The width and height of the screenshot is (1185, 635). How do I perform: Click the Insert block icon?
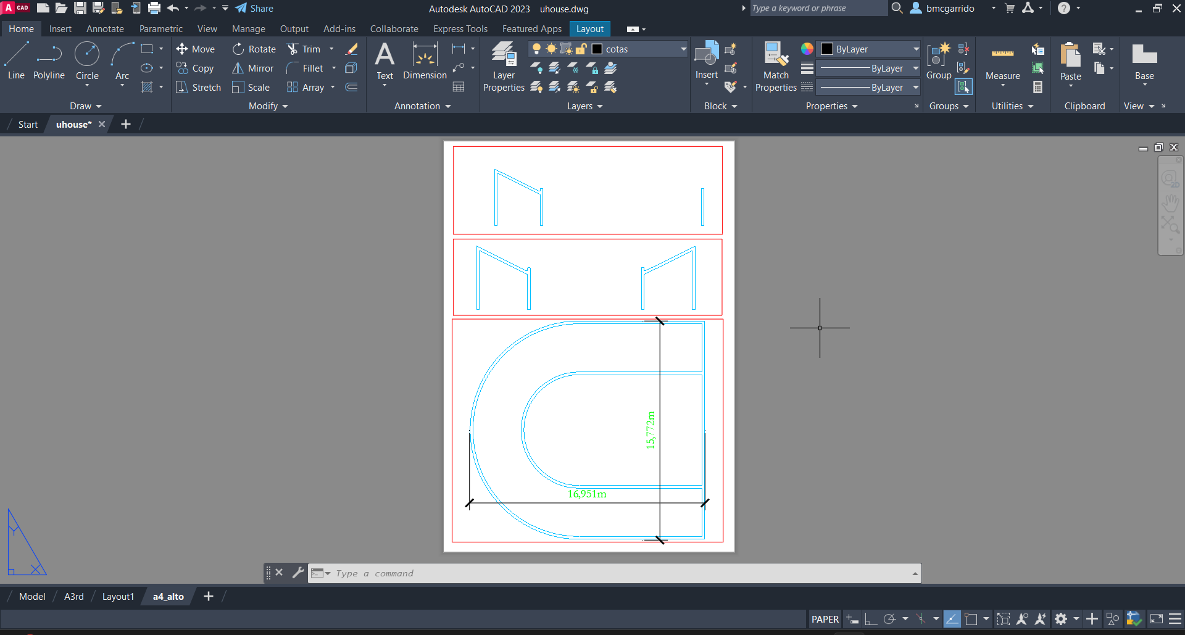pos(706,56)
